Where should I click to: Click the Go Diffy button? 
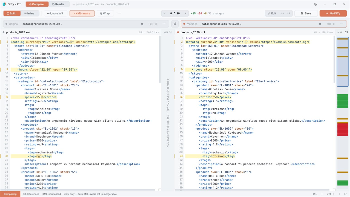click(x=333, y=13)
